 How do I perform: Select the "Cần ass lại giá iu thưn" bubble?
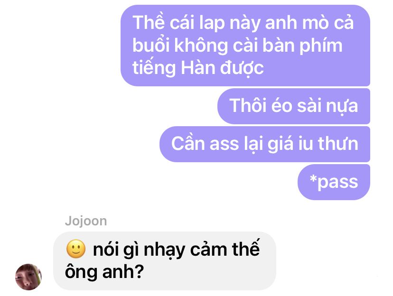point(265,144)
